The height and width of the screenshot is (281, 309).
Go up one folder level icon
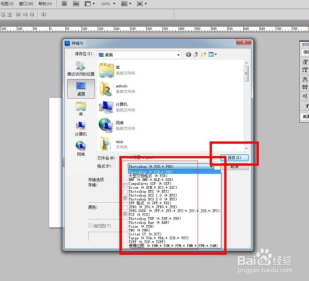(x=196, y=54)
